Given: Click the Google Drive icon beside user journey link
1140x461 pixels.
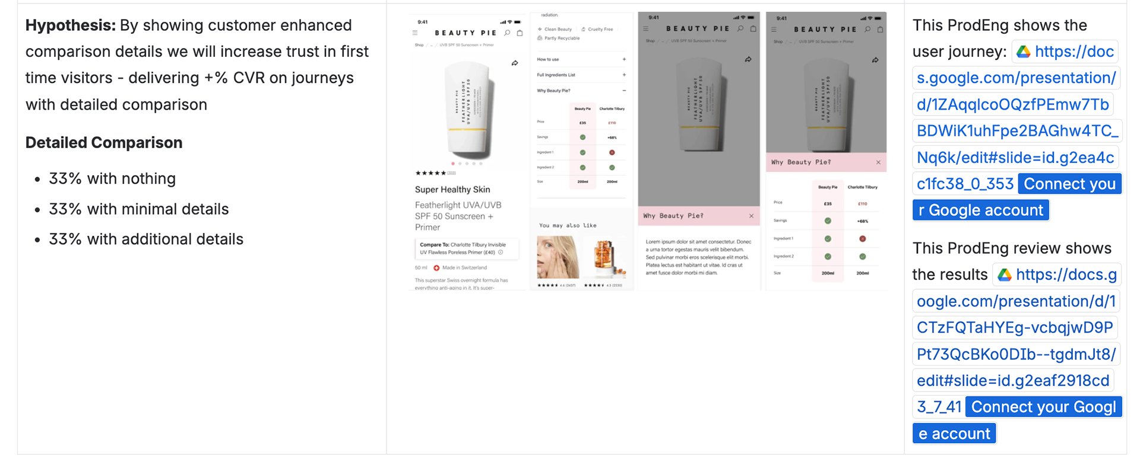Looking at the screenshot, I should pos(1023,52).
